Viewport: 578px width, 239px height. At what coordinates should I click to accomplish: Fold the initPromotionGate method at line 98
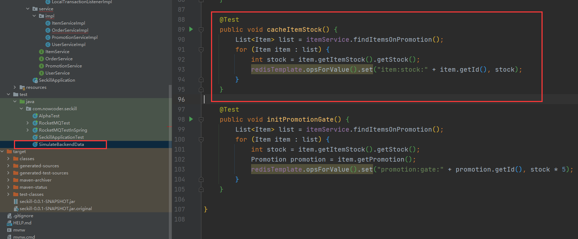click(201, 119)
